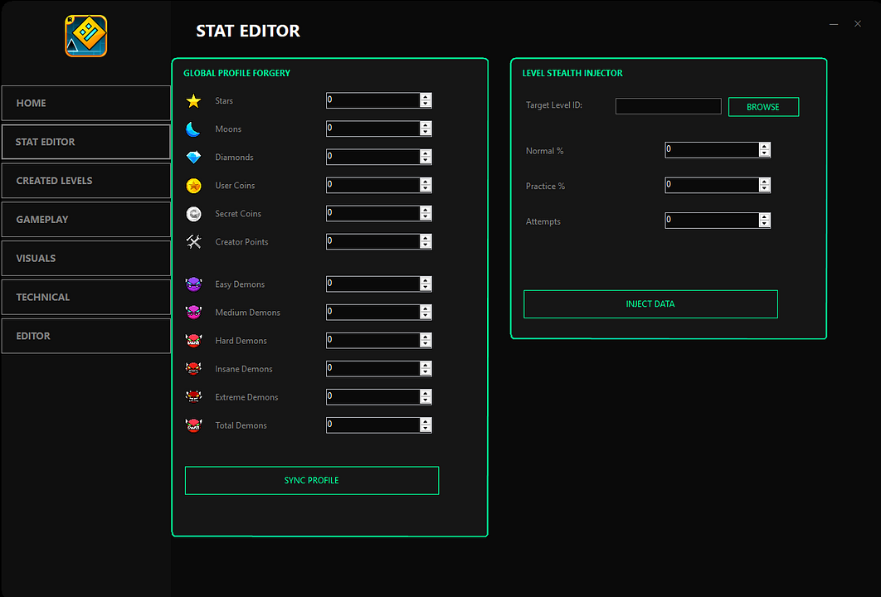Decrease the Attempts value with down arrow
Image resolution: width=881 pixels, height=597 pixels.
[x=764, y=225]
